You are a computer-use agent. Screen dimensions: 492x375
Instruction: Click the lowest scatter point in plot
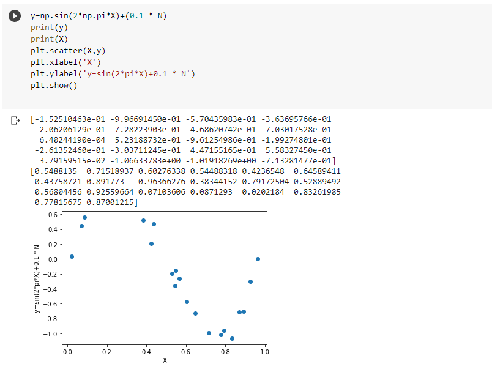232,338
